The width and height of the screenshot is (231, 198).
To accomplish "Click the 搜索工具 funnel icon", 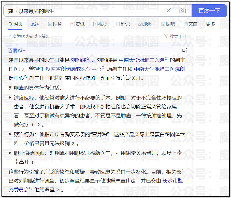I will pos(166,36).
